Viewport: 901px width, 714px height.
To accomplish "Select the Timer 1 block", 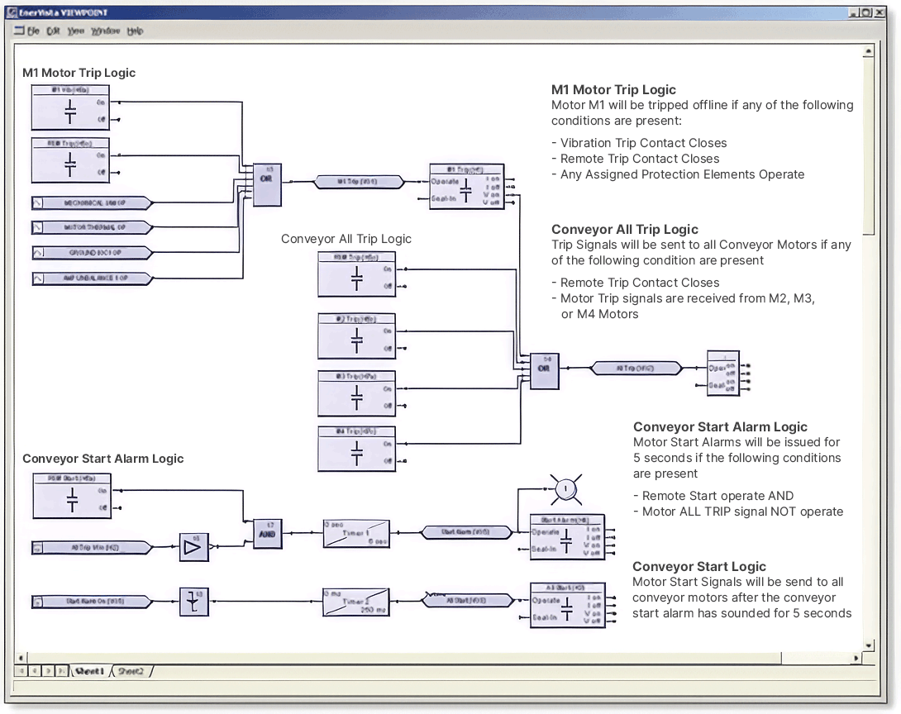I will 356,534.
